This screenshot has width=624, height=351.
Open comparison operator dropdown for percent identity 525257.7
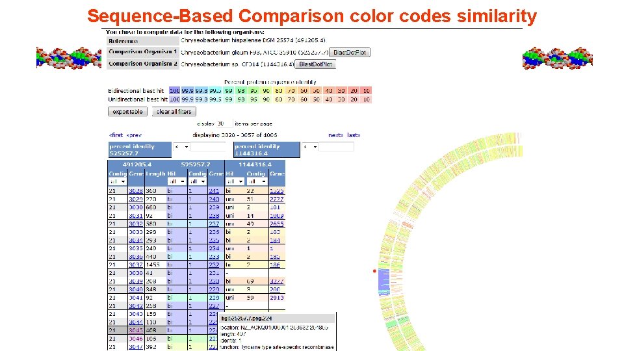coord(181,147)
